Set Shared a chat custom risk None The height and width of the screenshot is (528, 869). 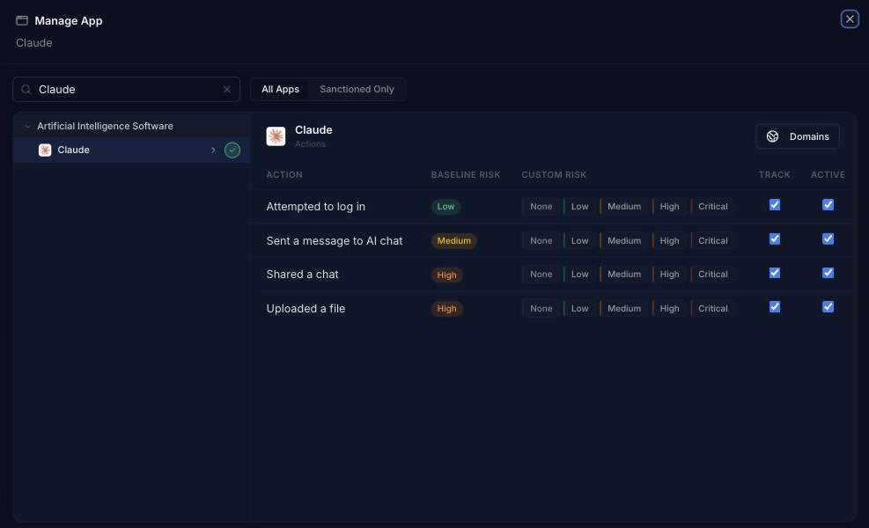coord(541,275)
